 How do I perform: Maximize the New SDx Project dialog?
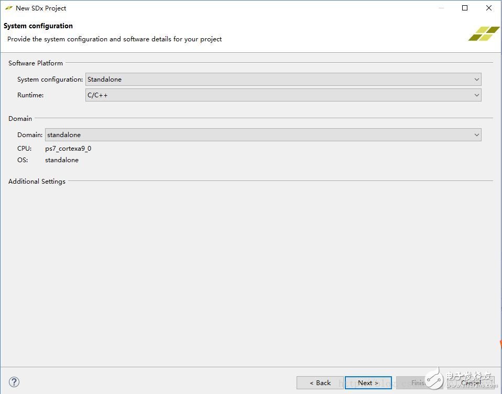465,8
